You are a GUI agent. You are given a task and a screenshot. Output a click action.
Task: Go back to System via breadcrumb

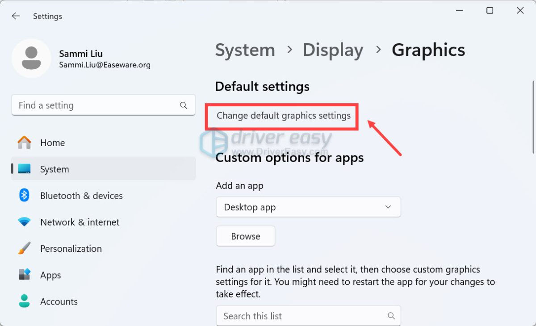tap(245, 50)
